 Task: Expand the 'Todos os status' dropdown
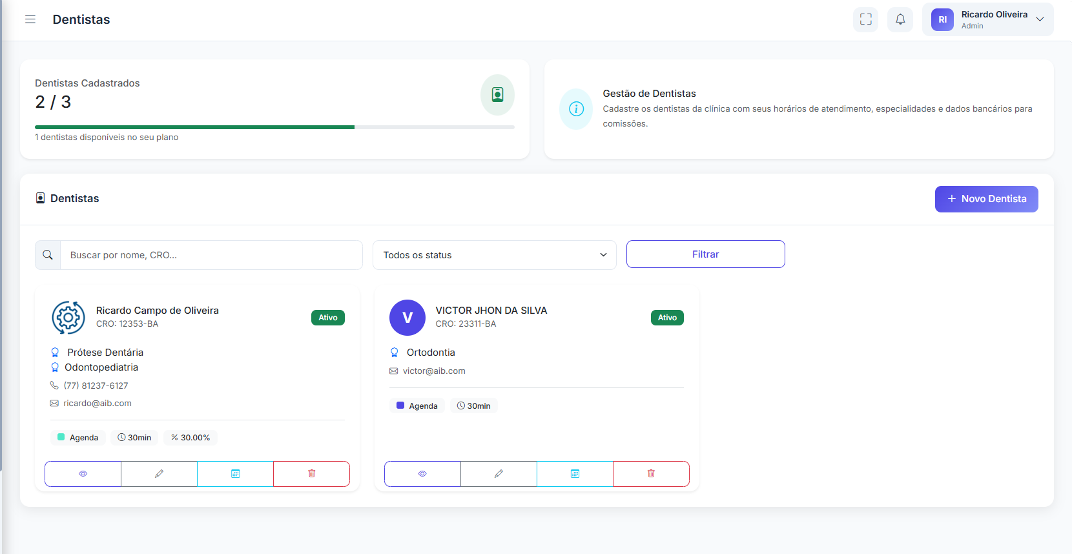(x=494, y=255)
